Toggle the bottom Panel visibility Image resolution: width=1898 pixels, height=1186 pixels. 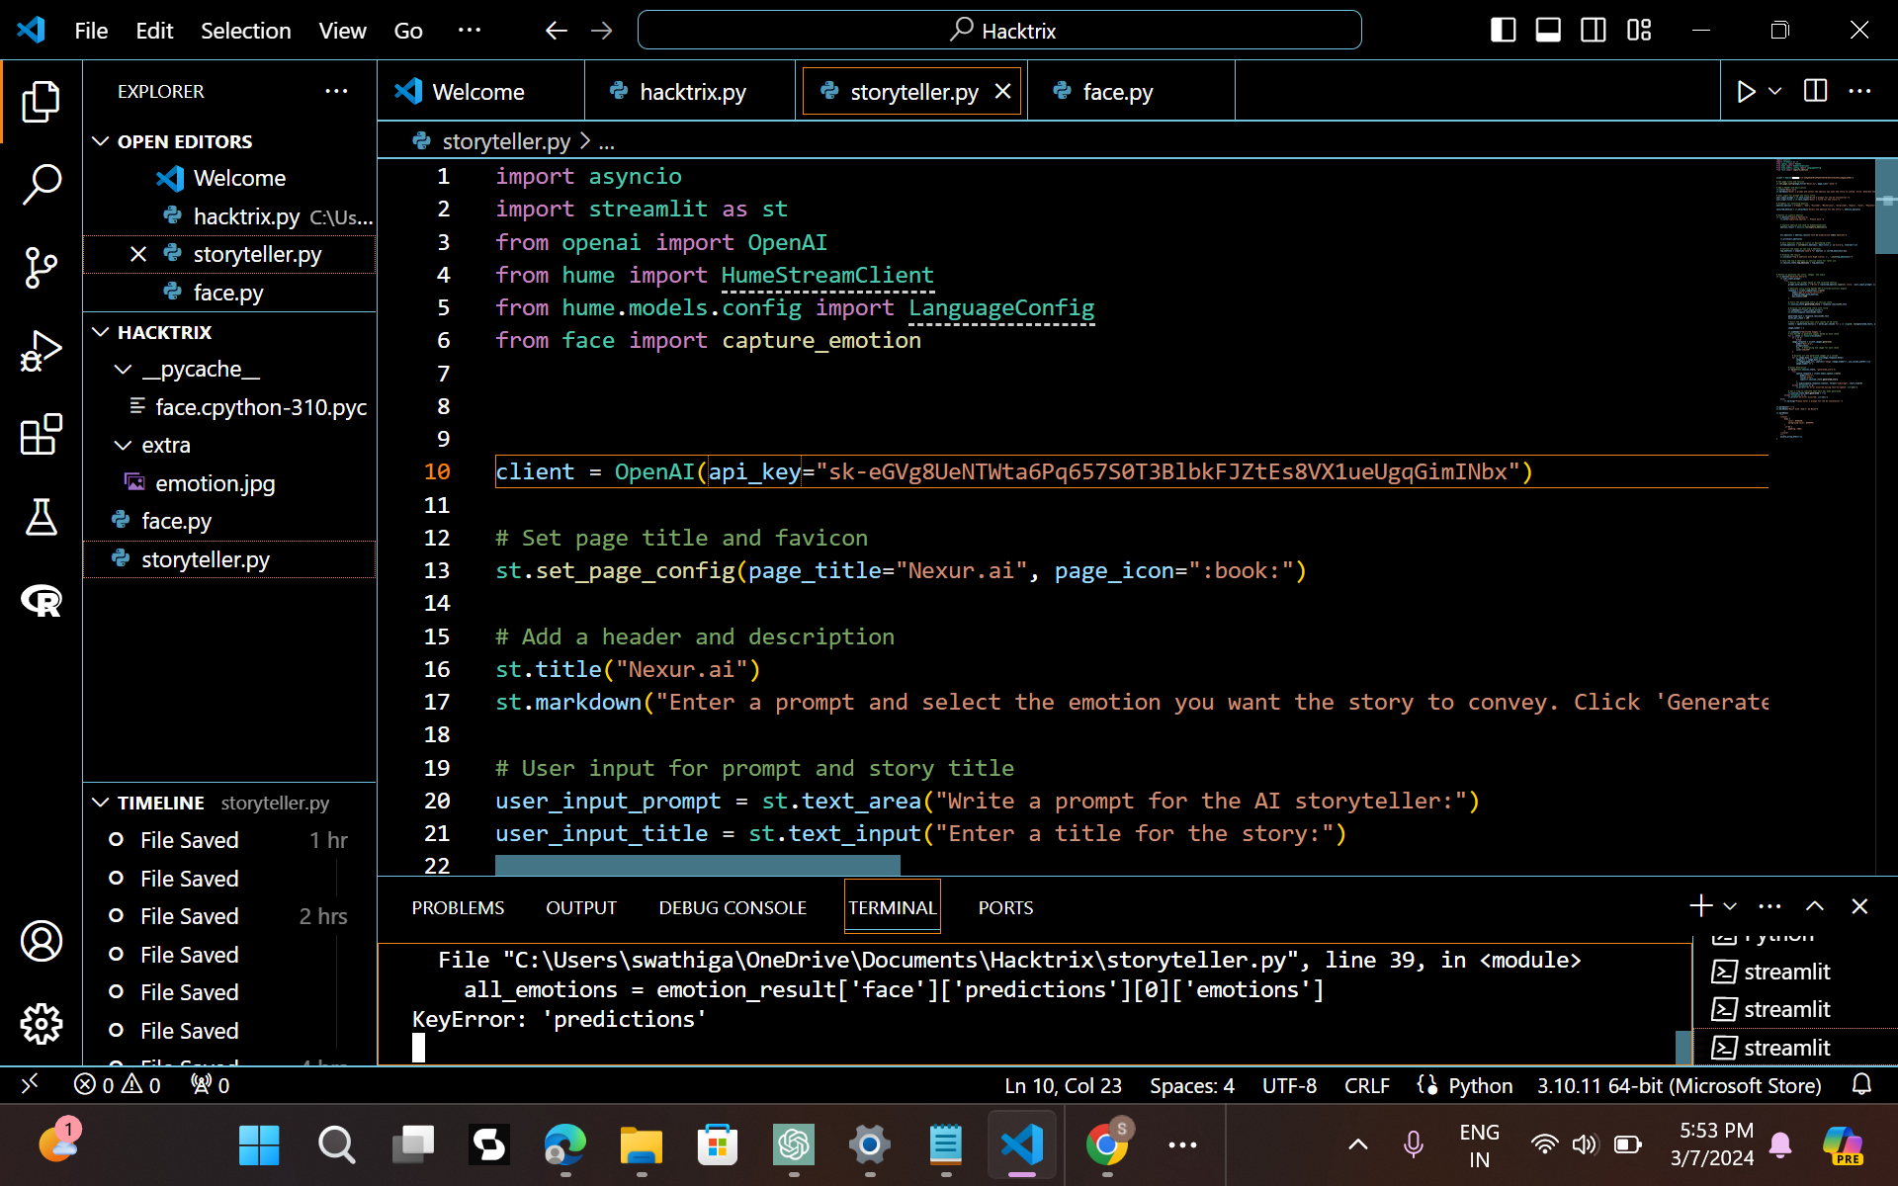[x=1547, y=30]
